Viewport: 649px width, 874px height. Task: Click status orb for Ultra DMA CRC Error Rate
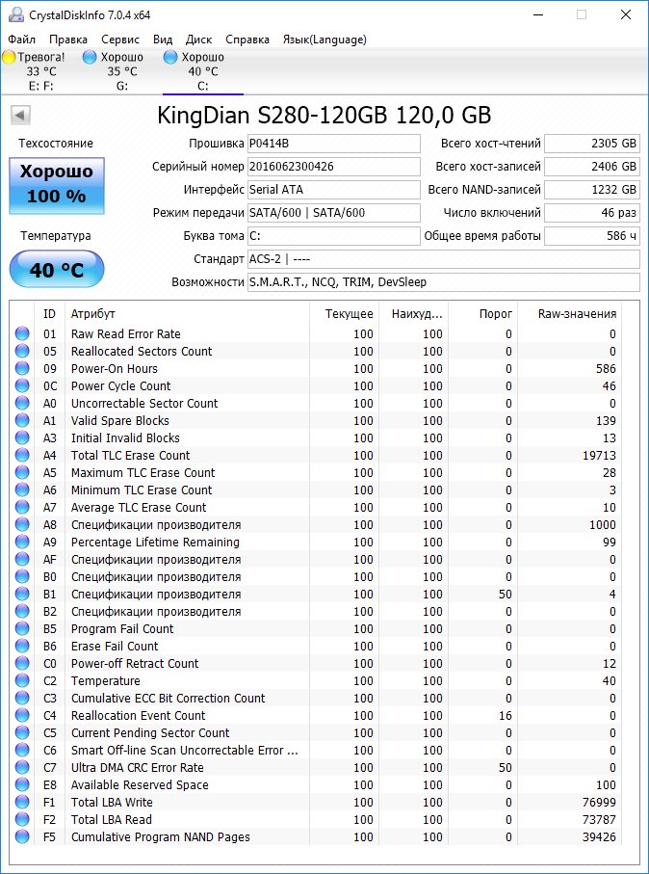(22, 768)
